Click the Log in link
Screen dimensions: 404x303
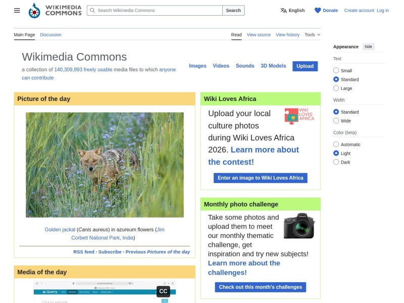[383, 11]
